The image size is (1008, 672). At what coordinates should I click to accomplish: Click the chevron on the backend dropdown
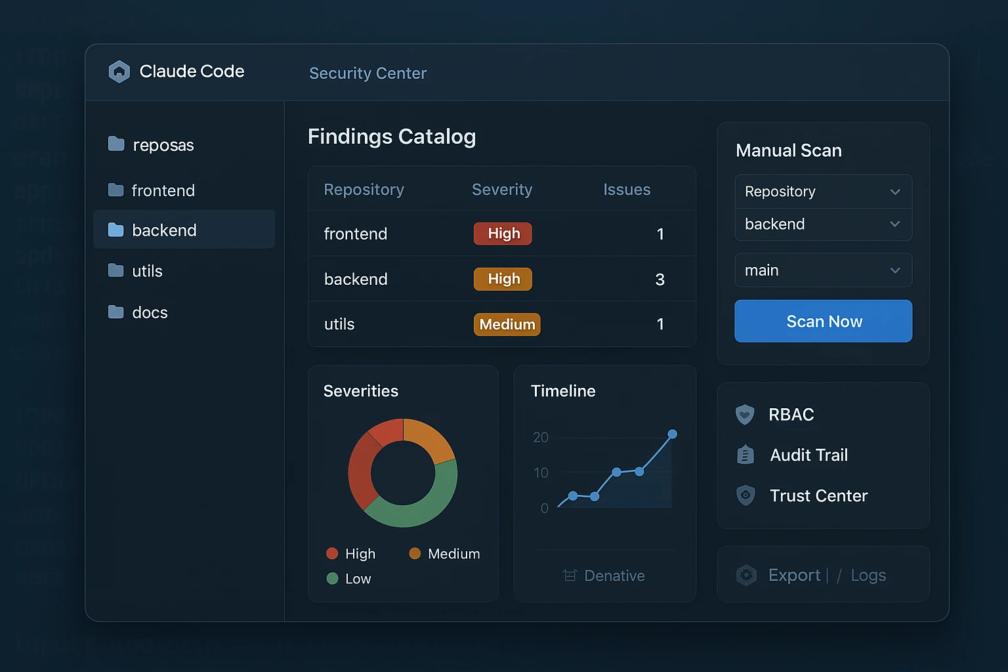pyautogui.click(x=895, y=224)
